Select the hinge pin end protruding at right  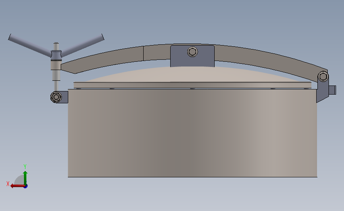point(332,90)
